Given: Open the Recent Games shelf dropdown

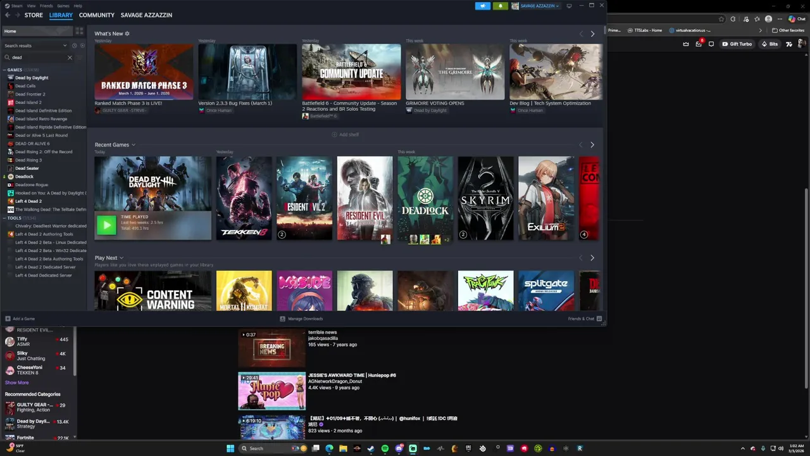Looking at the screenshot, I should pos(133,145).
